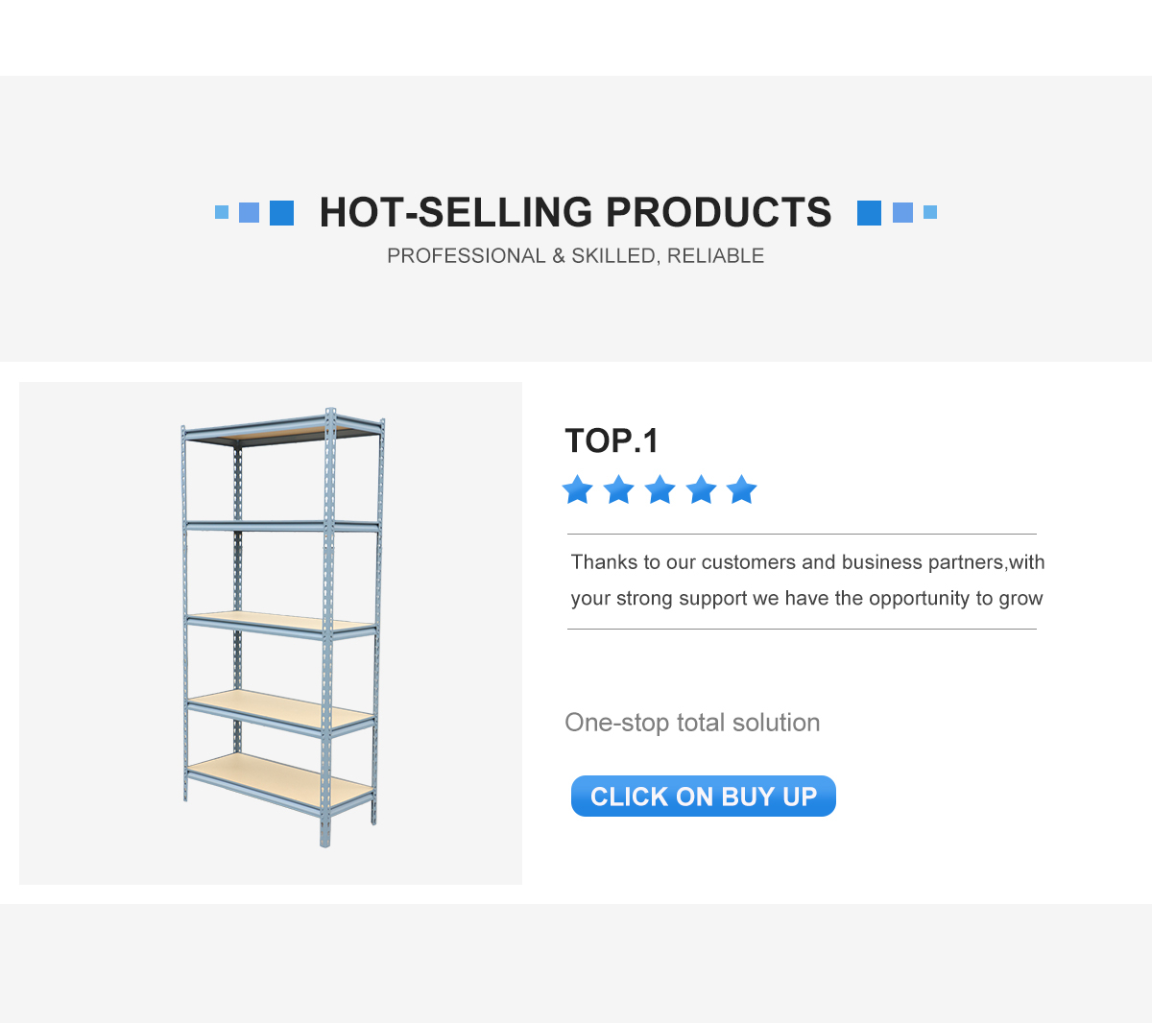Click the large dark blue square right of heading

[x=869, y=213]
